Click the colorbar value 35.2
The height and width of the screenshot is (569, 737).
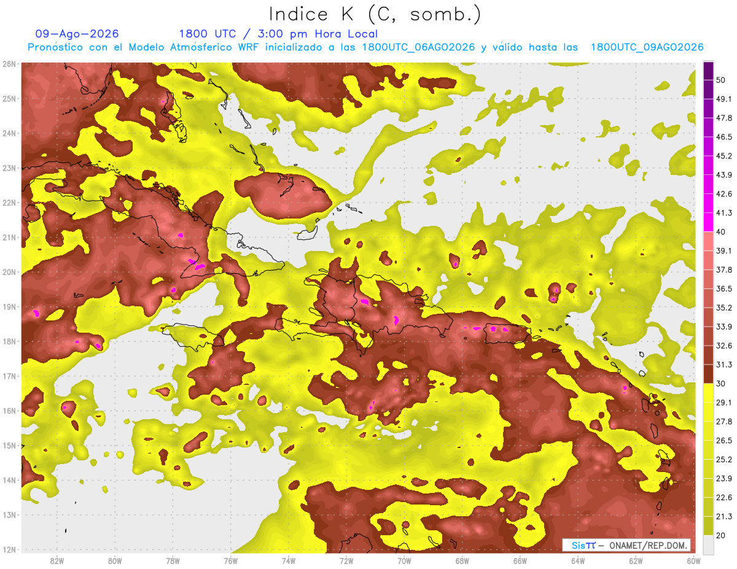pyautogui.click(x=723, y=308)
